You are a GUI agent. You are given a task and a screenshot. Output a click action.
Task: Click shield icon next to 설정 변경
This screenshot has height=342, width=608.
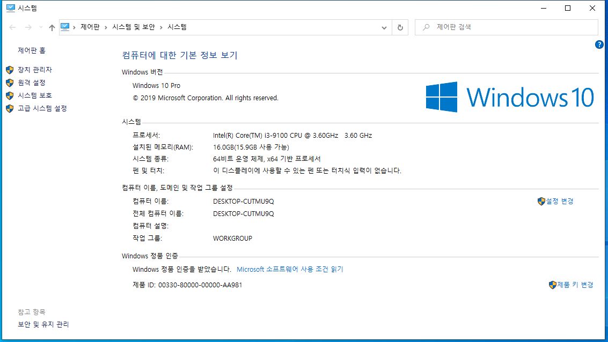coord(541,201)
